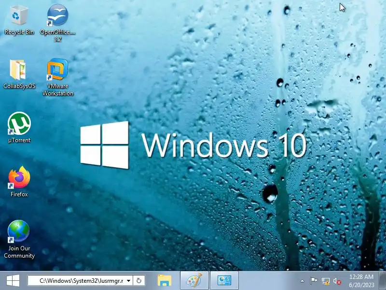Open the Join Our Community globe shortcut

(x=19, y=239)
